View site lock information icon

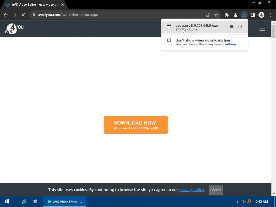point(34,15)
